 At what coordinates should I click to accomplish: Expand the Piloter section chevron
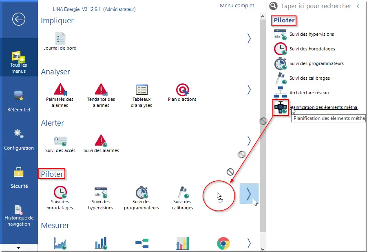tap(249, 193)
